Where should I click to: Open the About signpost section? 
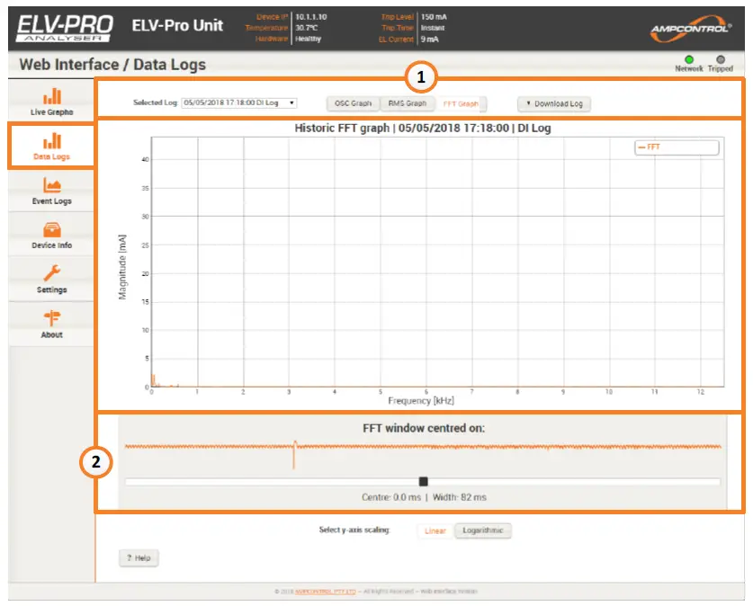pyautogui.click(x=51, y=325)
